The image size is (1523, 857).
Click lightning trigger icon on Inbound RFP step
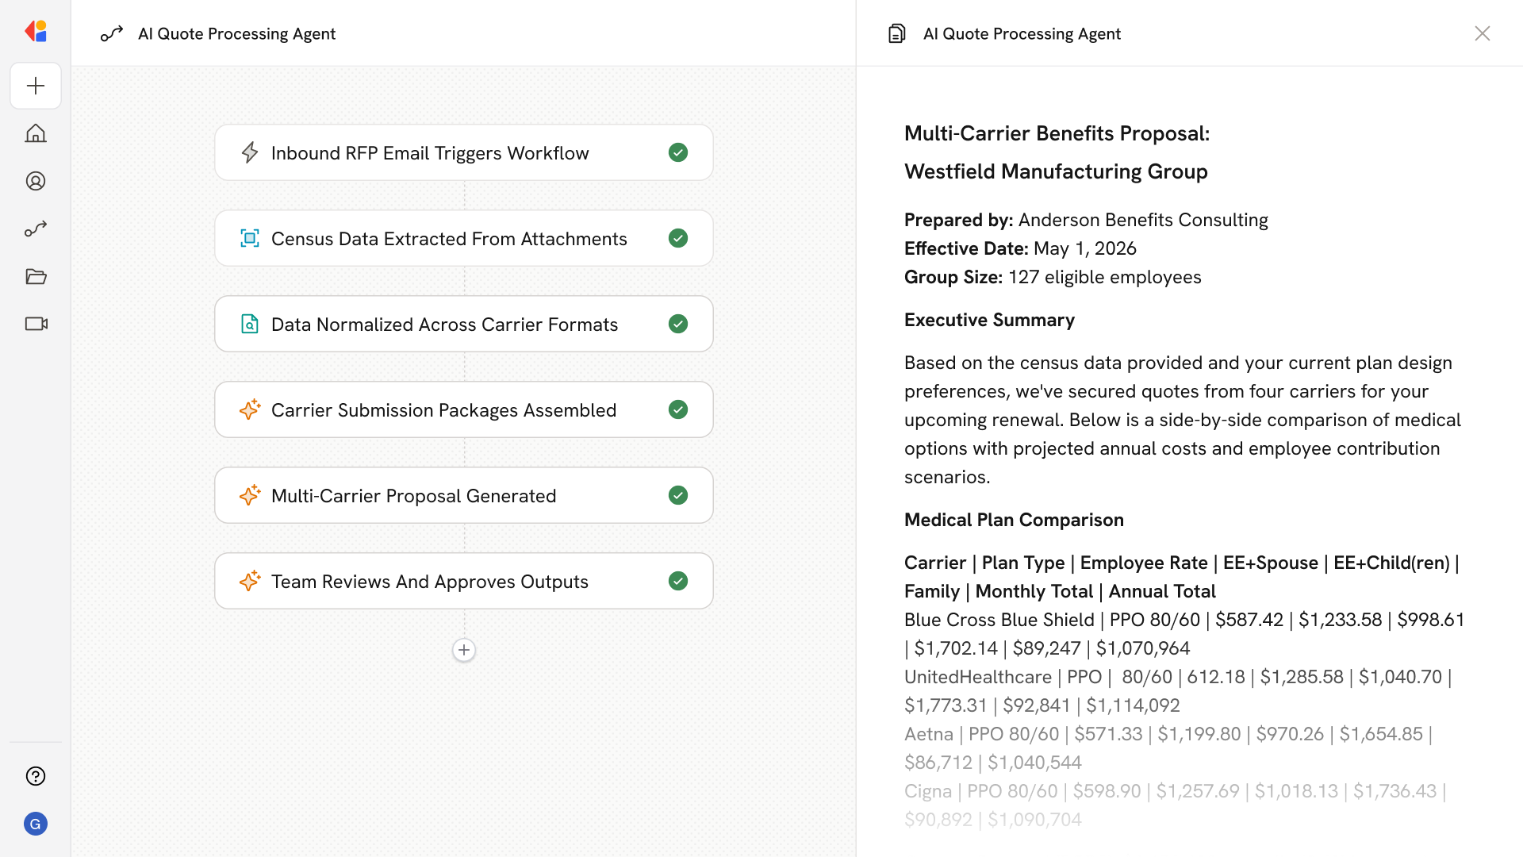tap(250, 152)
